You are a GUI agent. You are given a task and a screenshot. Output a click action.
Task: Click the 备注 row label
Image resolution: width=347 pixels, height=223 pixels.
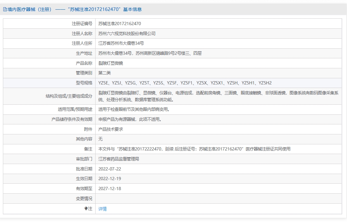[x=88, y=149]
